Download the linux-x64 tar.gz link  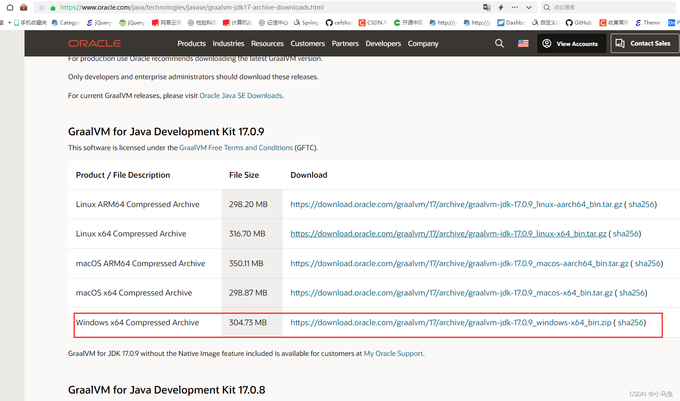(x=448, y=234)
